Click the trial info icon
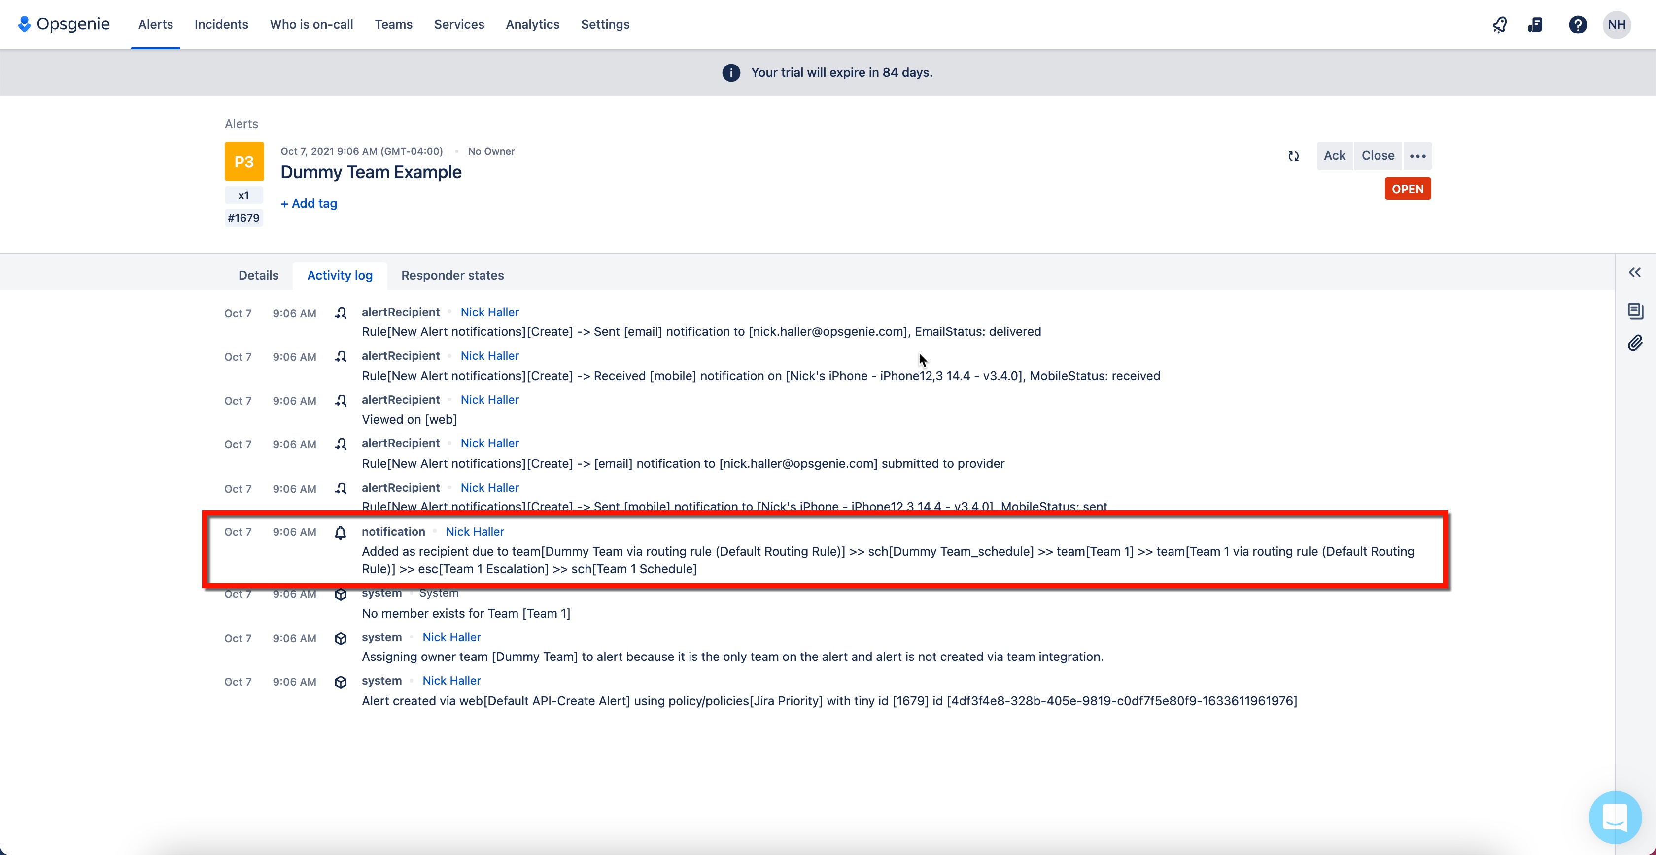The height and width of the screenshot is (855, 1656). click(x=731, y=72)
